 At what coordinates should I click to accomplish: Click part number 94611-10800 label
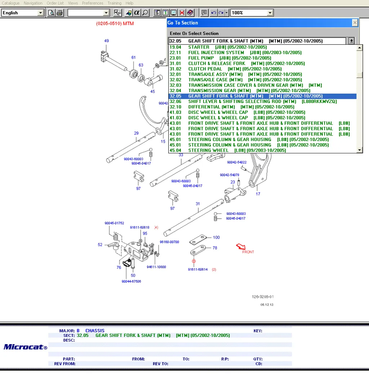(156, 267)
